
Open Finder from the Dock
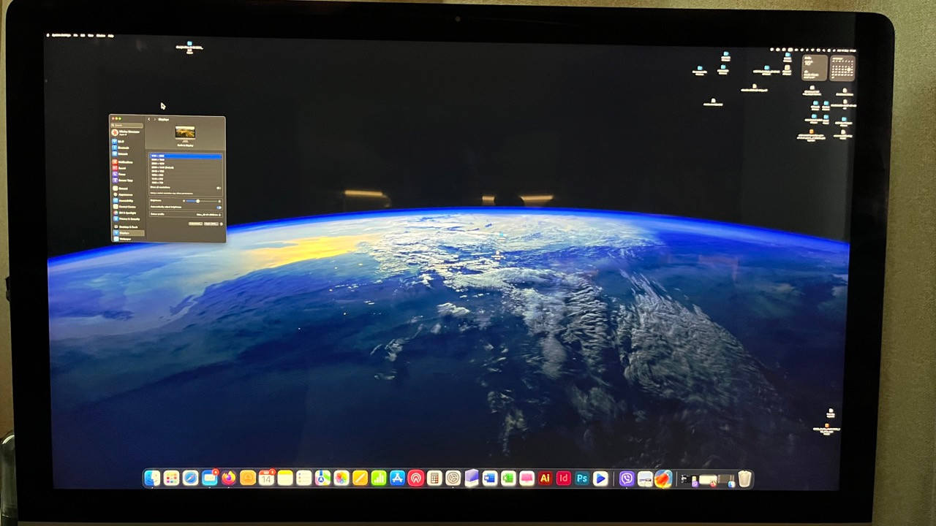pos(152,479)
